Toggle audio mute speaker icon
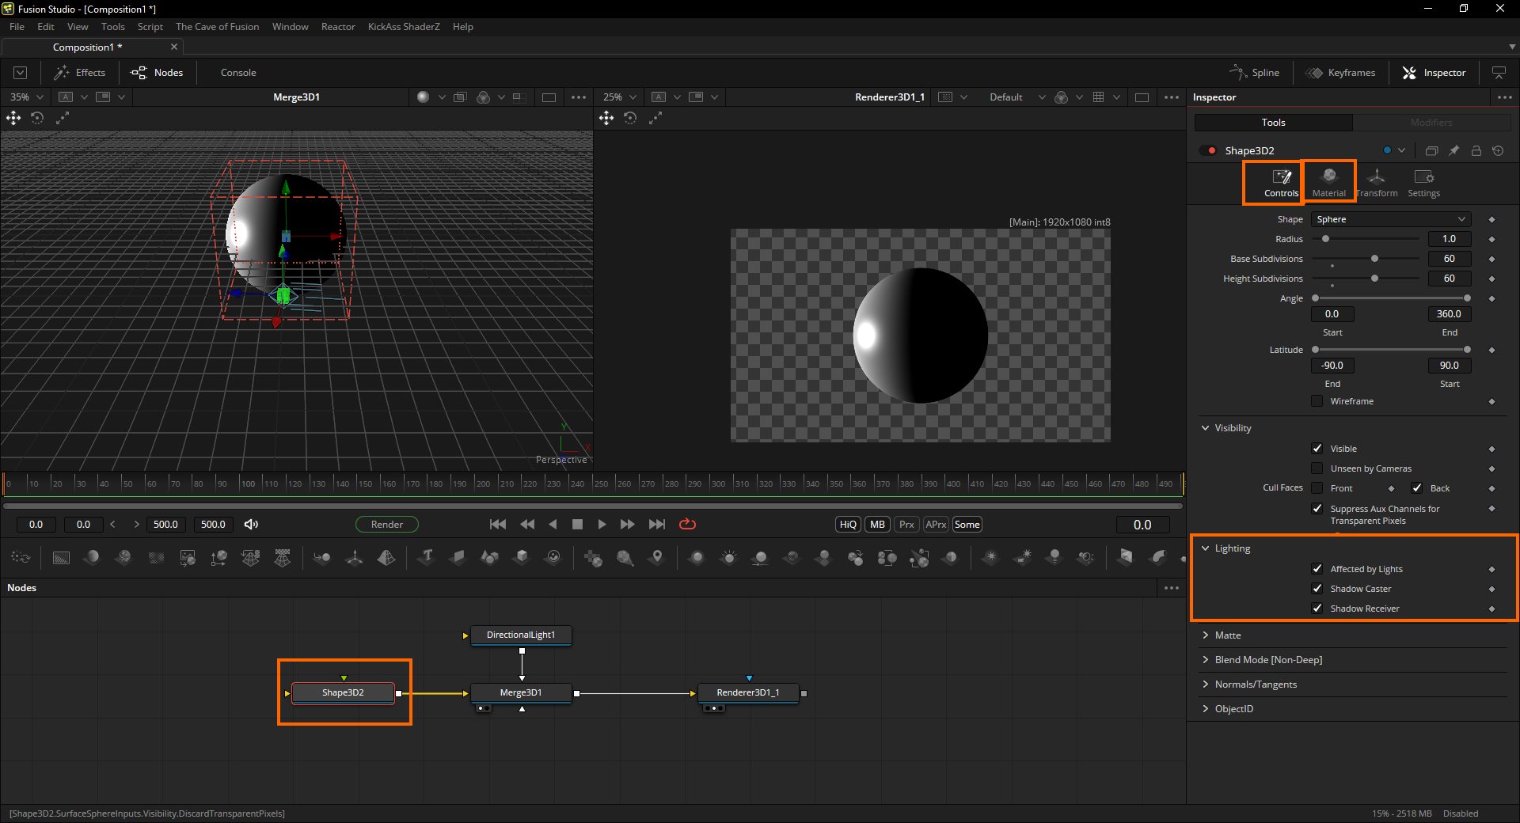The height and width of the screenshot is (823, 1520). pos(251,525)
